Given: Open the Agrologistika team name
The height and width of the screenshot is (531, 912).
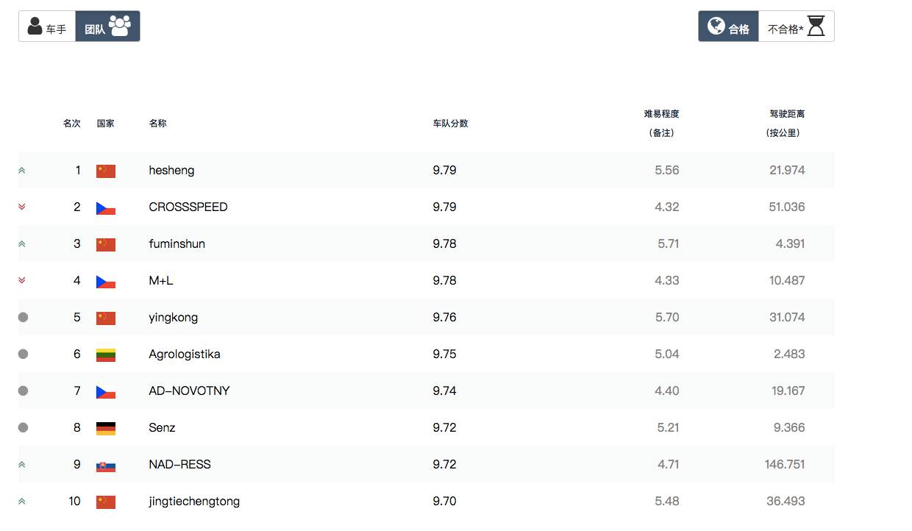Looking at the screenshot, I should click(185, 354).
